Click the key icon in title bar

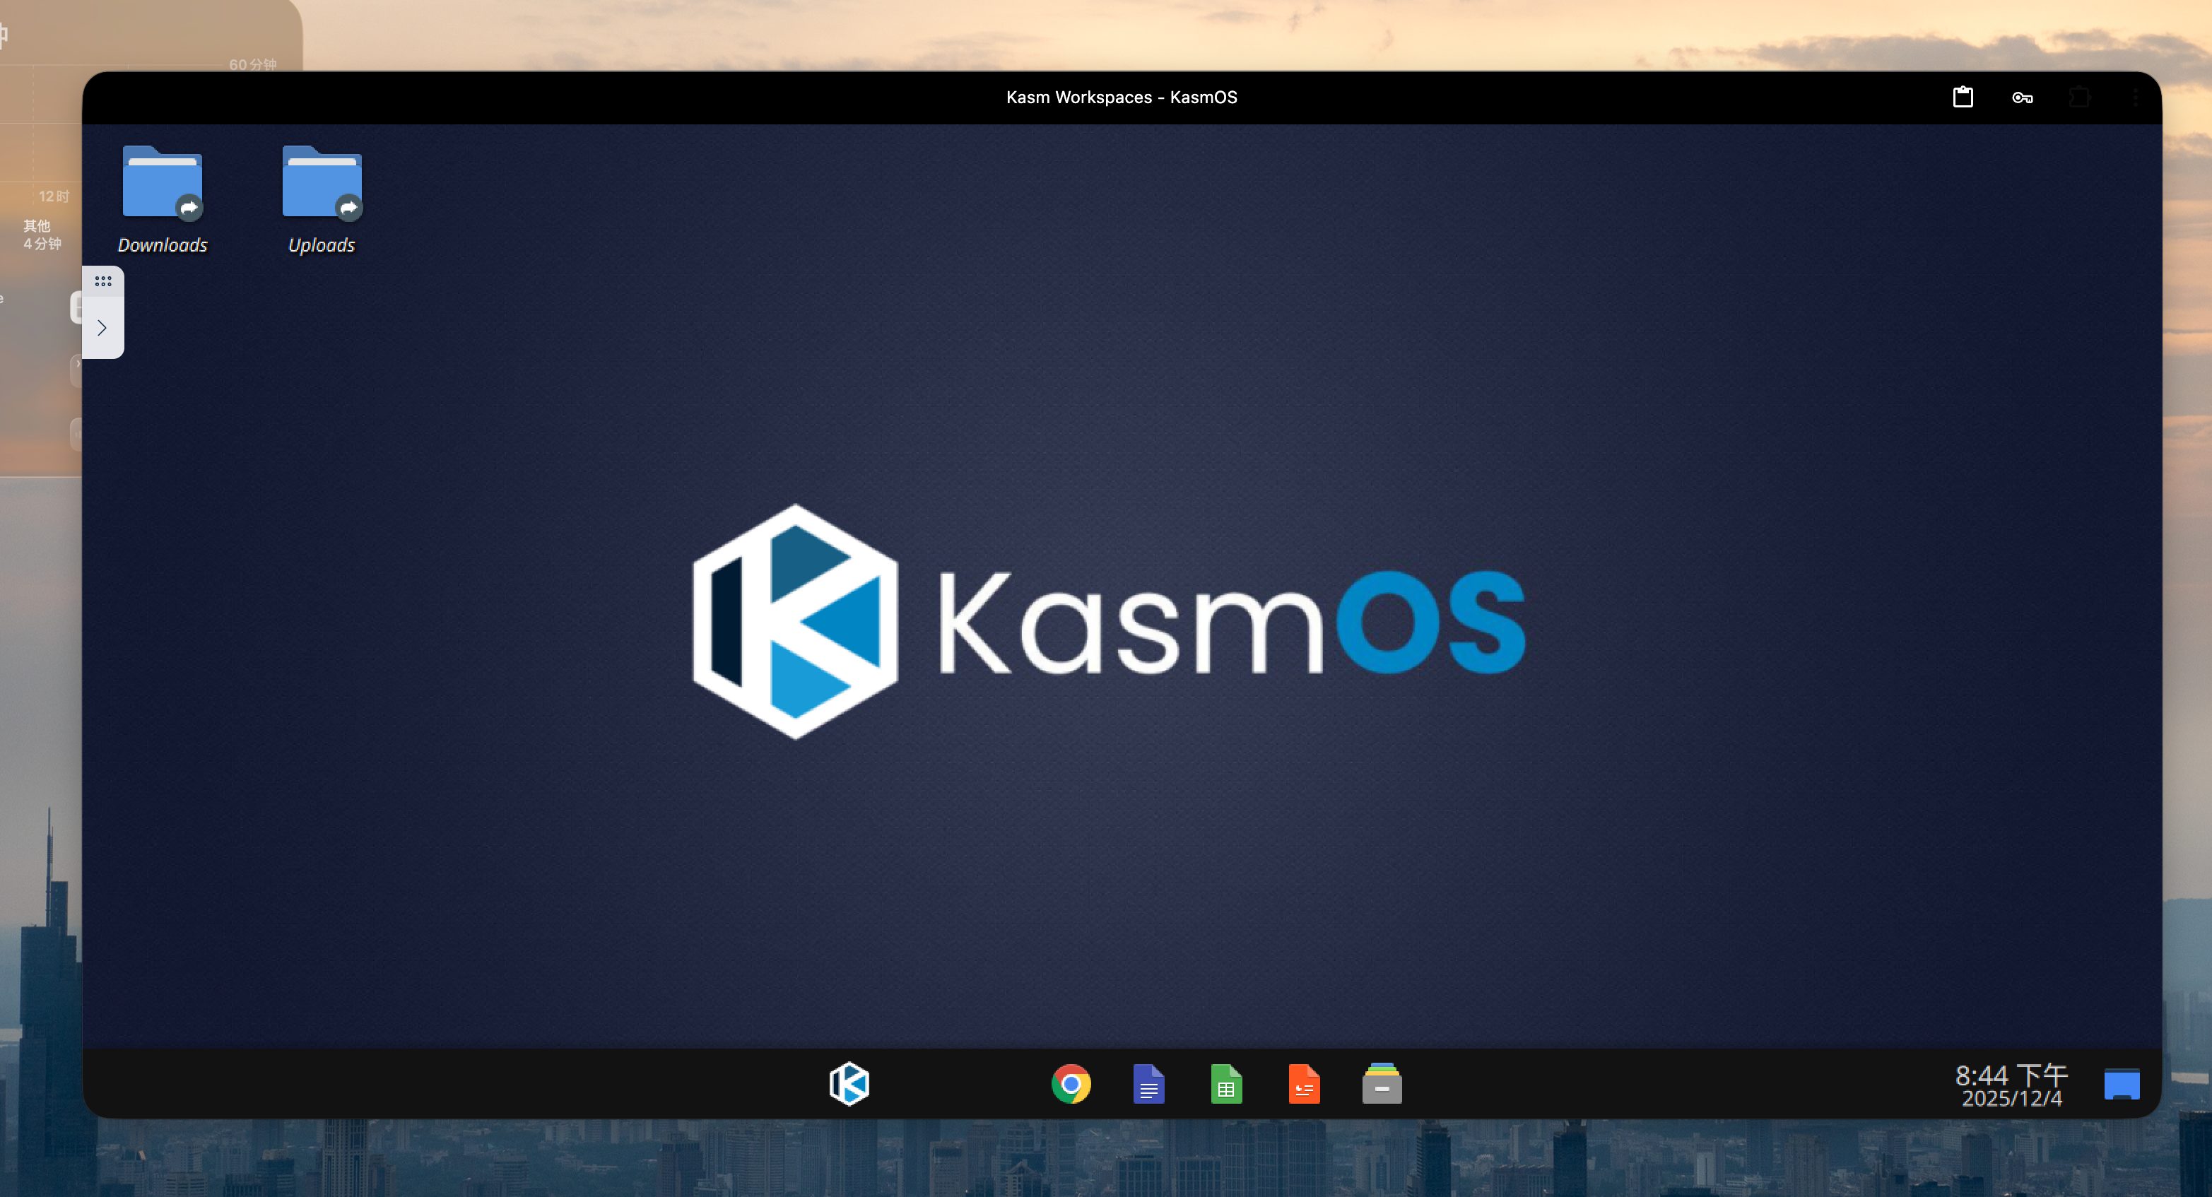[x=2022, y=98]
